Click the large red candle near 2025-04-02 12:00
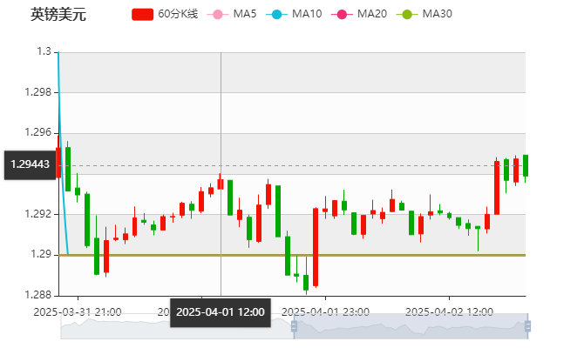The image size is (584, 348). (497, 186)
